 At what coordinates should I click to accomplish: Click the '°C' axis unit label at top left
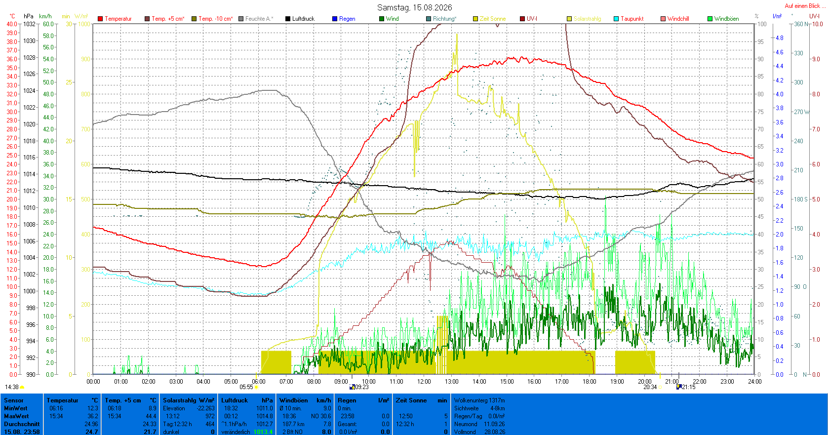point(12,16)
